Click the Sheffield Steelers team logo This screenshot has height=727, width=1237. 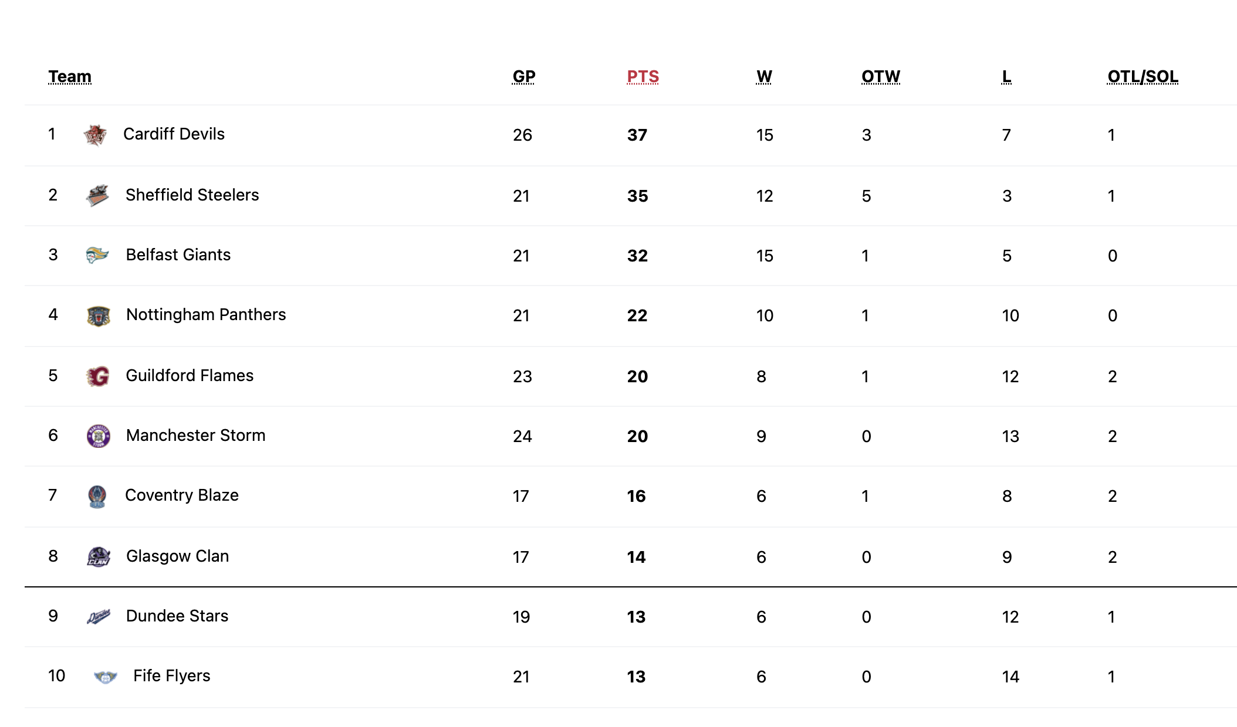tap(97, 195)
